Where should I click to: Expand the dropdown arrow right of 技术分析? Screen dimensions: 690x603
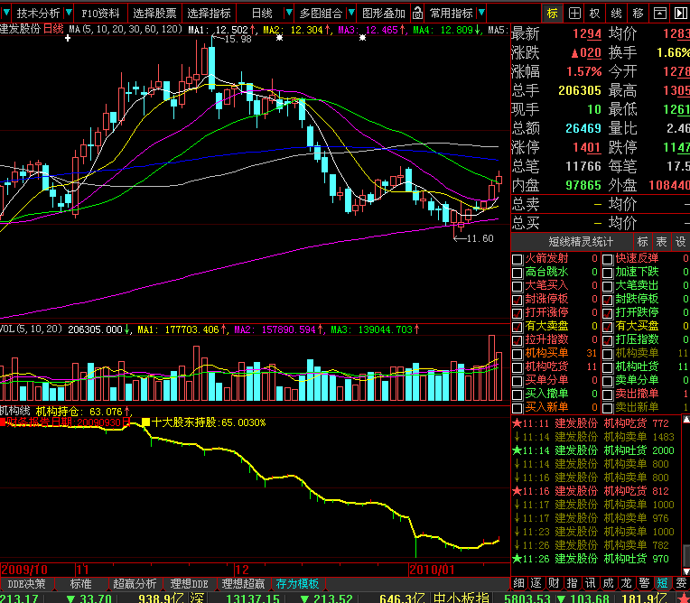pyautogui.click(x=69, y=13)
